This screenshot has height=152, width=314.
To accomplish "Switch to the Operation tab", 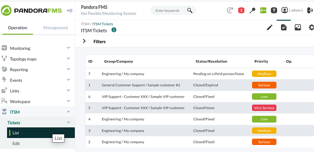I will [18, 28].
